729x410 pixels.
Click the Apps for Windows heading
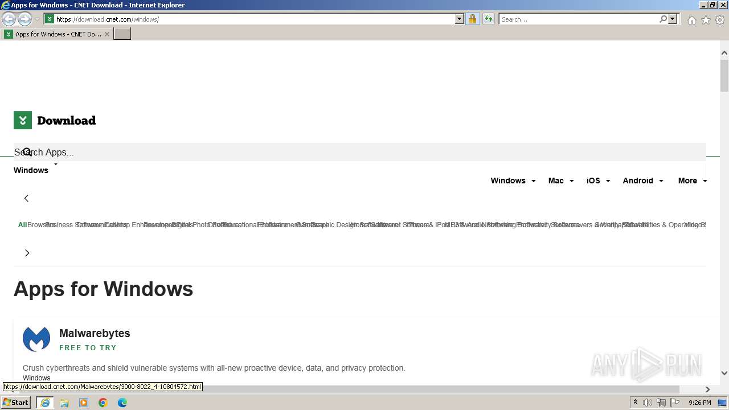pos(103,289)
